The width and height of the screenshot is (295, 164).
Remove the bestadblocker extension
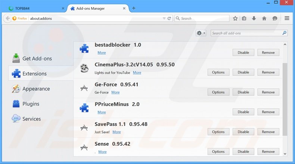[x=268, y=52]
